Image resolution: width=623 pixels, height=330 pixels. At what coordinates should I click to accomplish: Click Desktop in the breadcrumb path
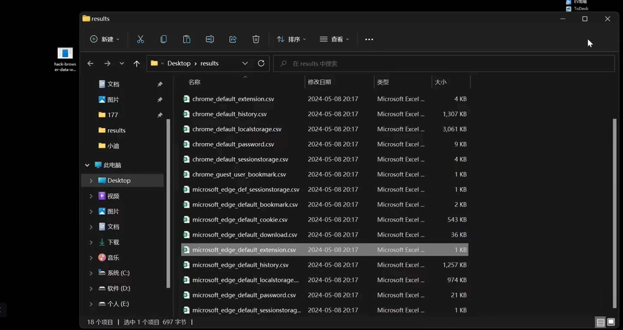(179, 63)
